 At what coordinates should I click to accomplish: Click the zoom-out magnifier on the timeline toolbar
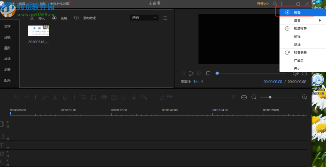pos(254,97)
